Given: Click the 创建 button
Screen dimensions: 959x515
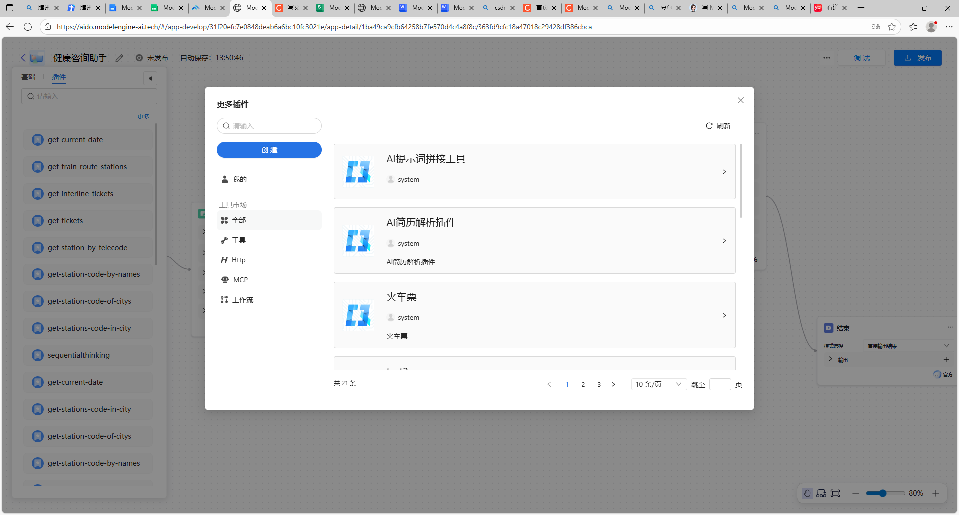Looking at the screenshot, I should click(x=269, y=149).
